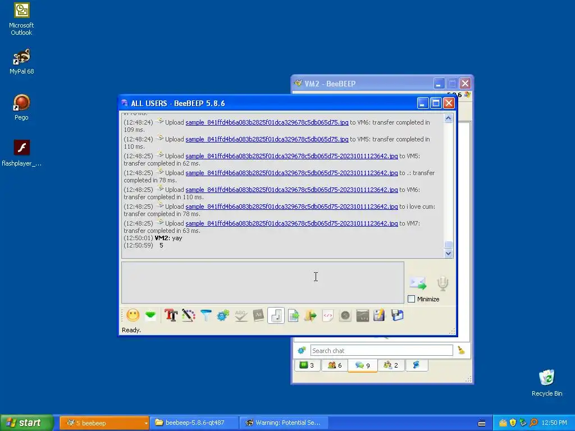The width and height of the screenshot is (575, 431).
Task: Click the blue double floppy save icon
Action: point(397,315)
